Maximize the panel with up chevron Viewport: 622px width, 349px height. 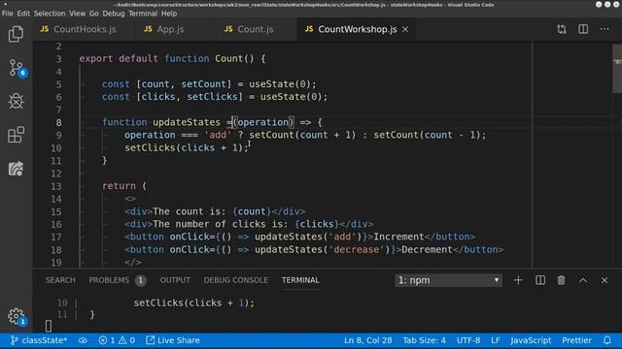583,280
